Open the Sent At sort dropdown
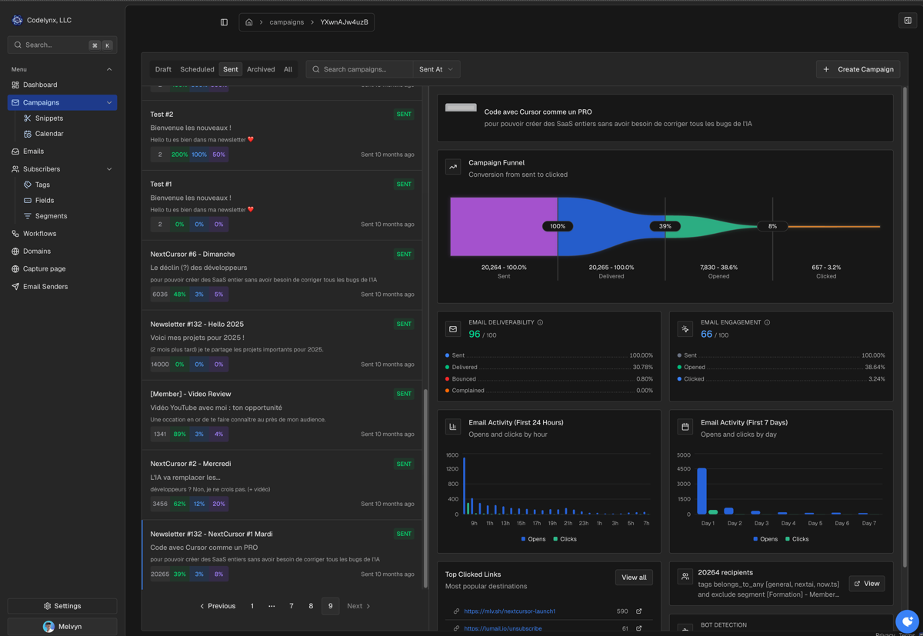923x636 pixels. pyautogui.click(x=436, y=69)
